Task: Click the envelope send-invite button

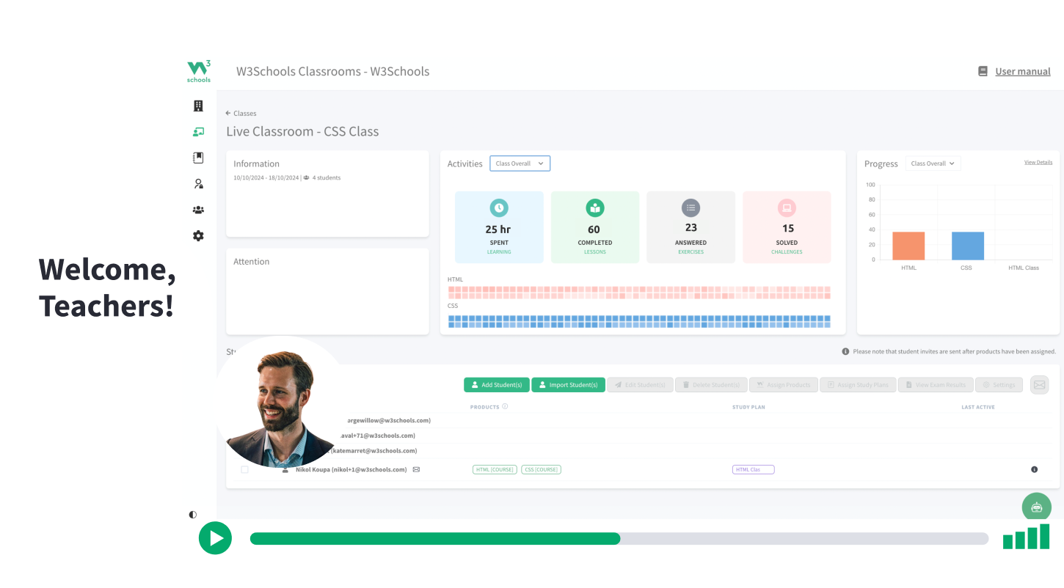Action: point(1040,384)
